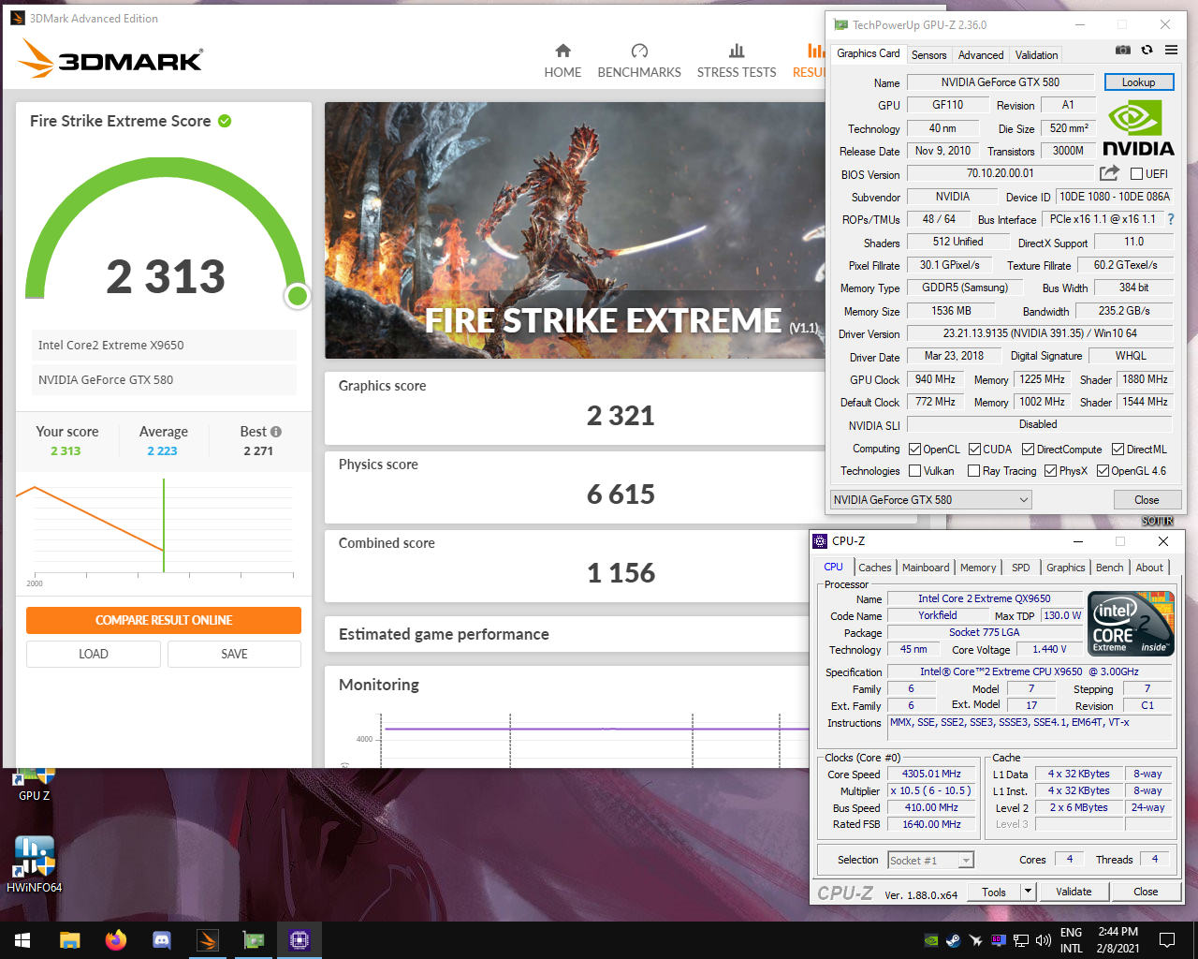1198x959 pixels.
Task: Open the GPU Z desktop shortcut
Action: click(x=35, y=785)
